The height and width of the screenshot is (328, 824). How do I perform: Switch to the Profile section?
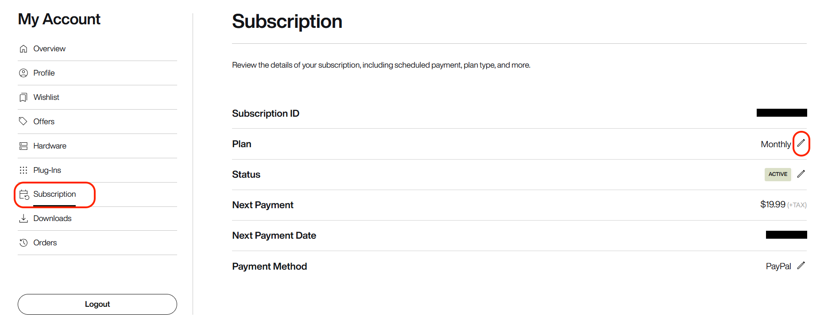point(44,73)
